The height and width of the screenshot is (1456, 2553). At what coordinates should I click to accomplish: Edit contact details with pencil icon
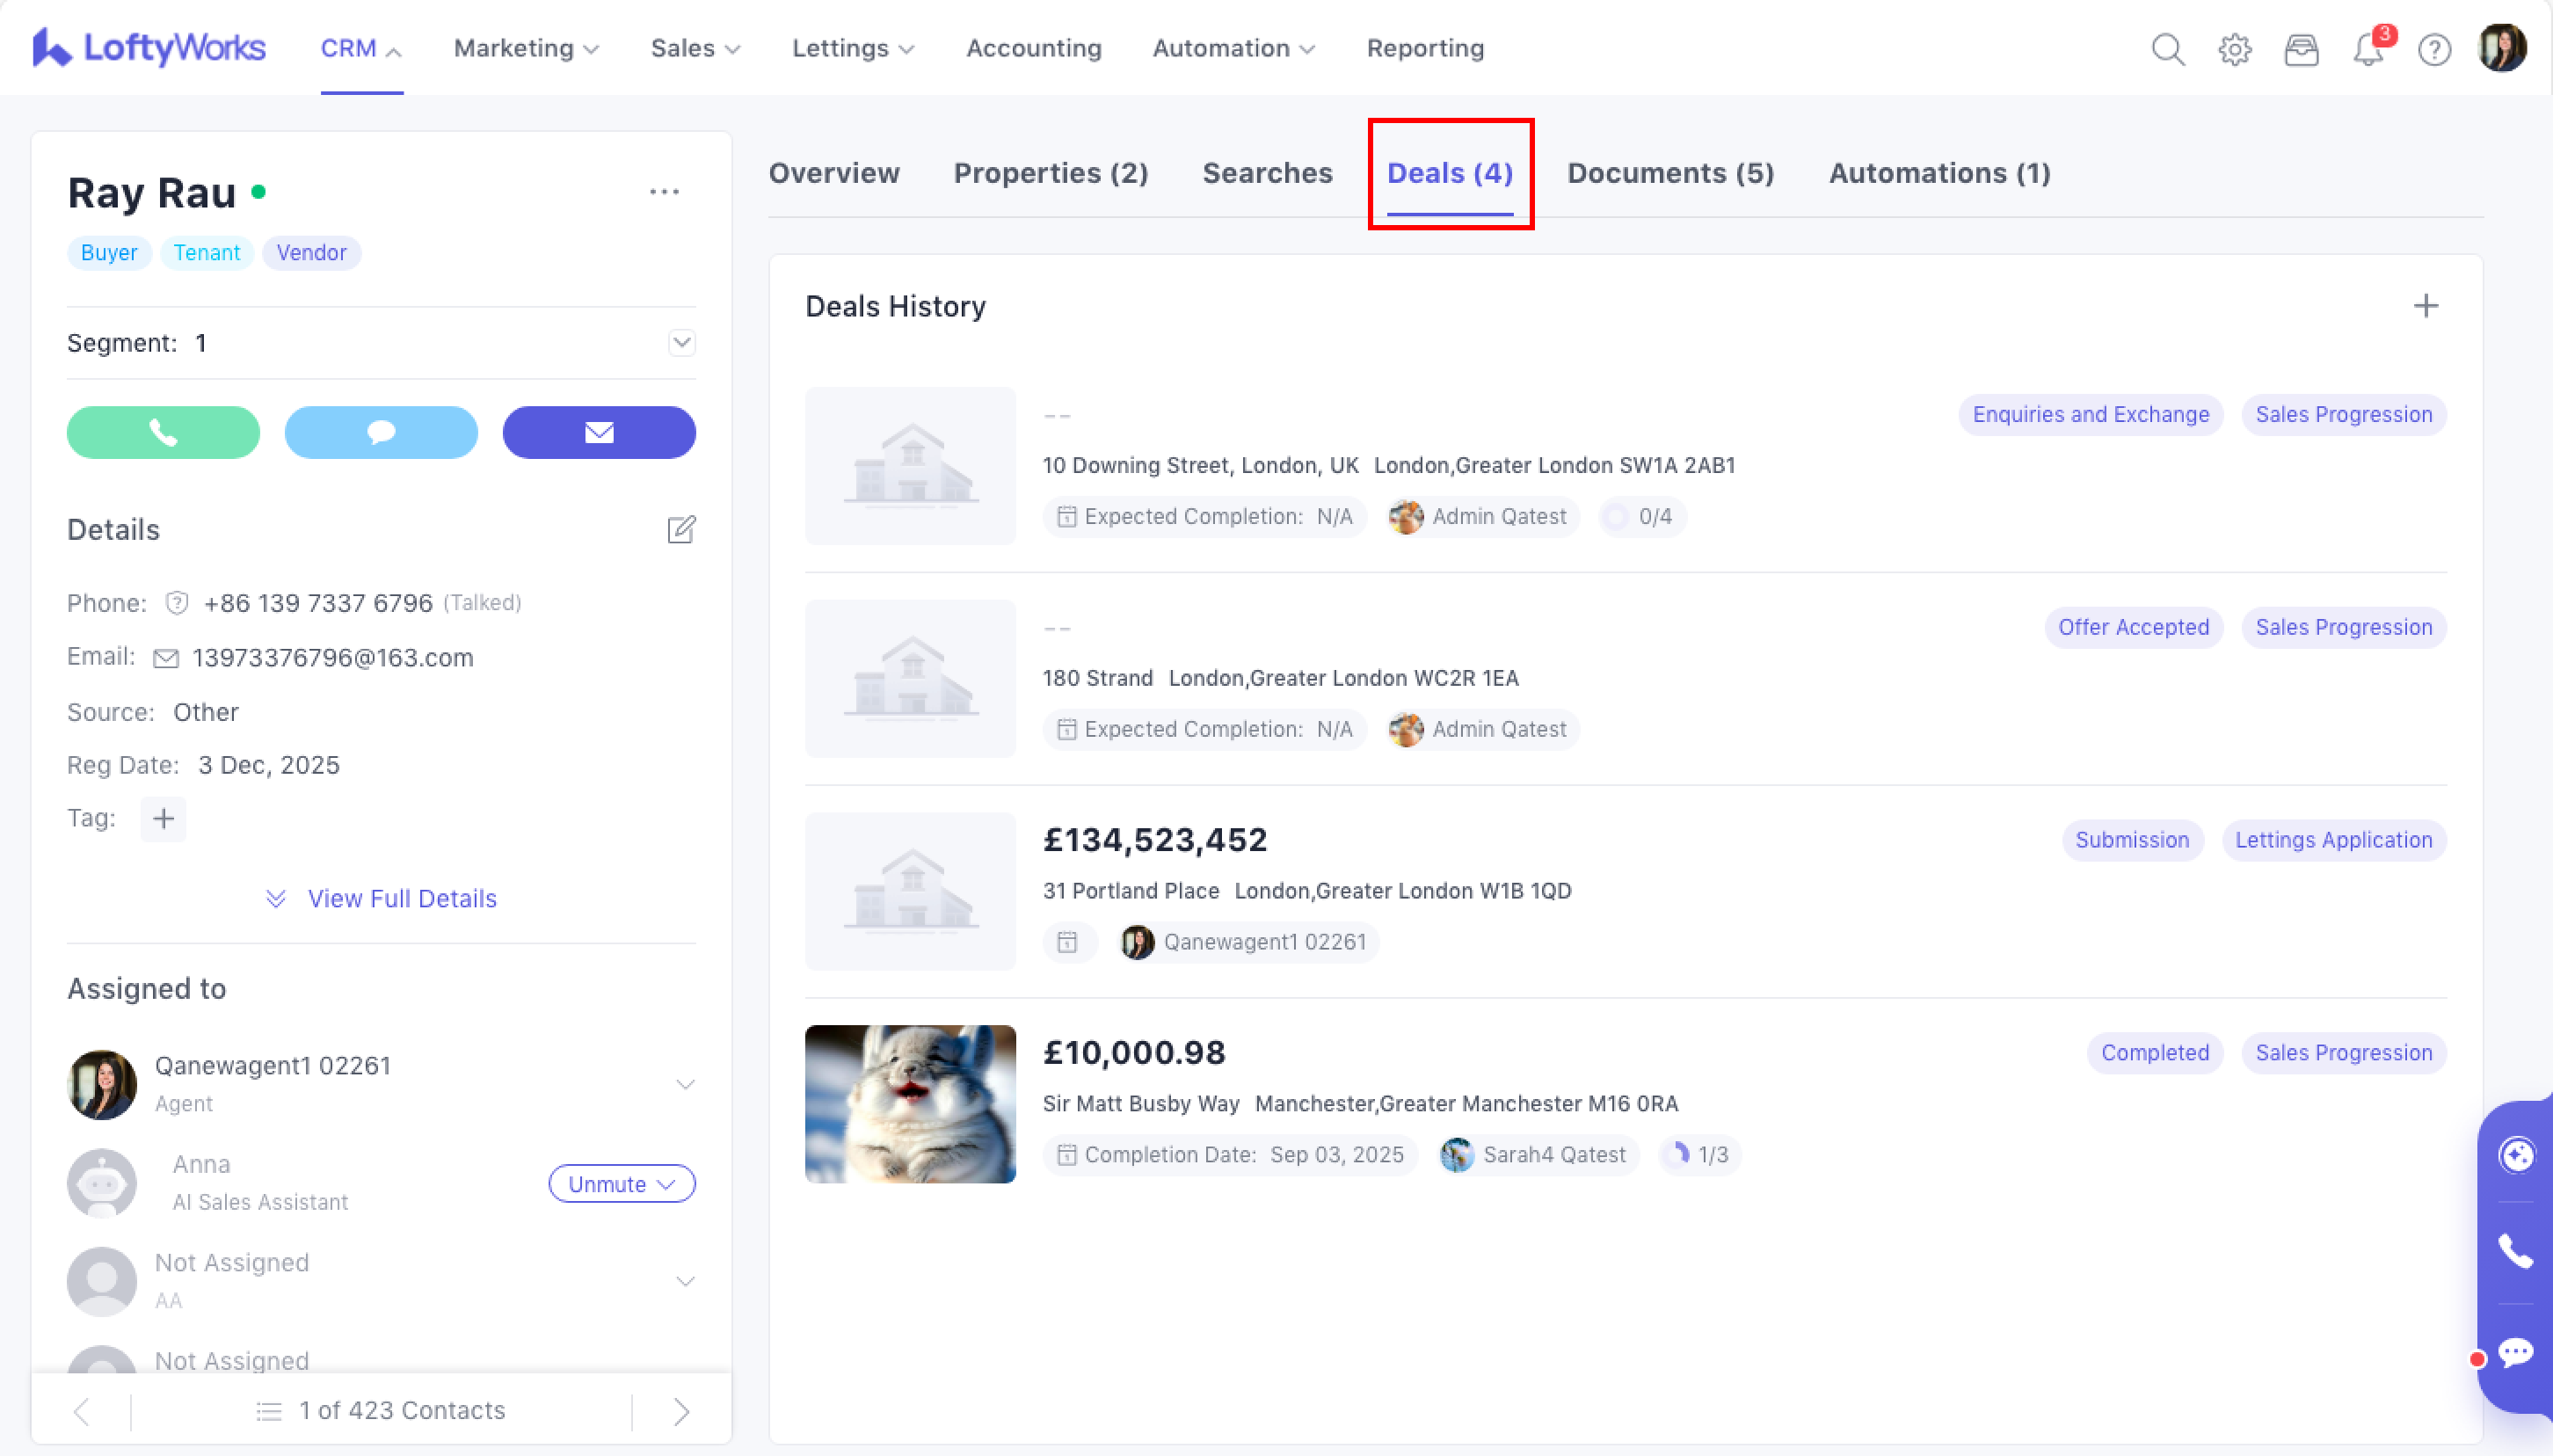point(680,529)
